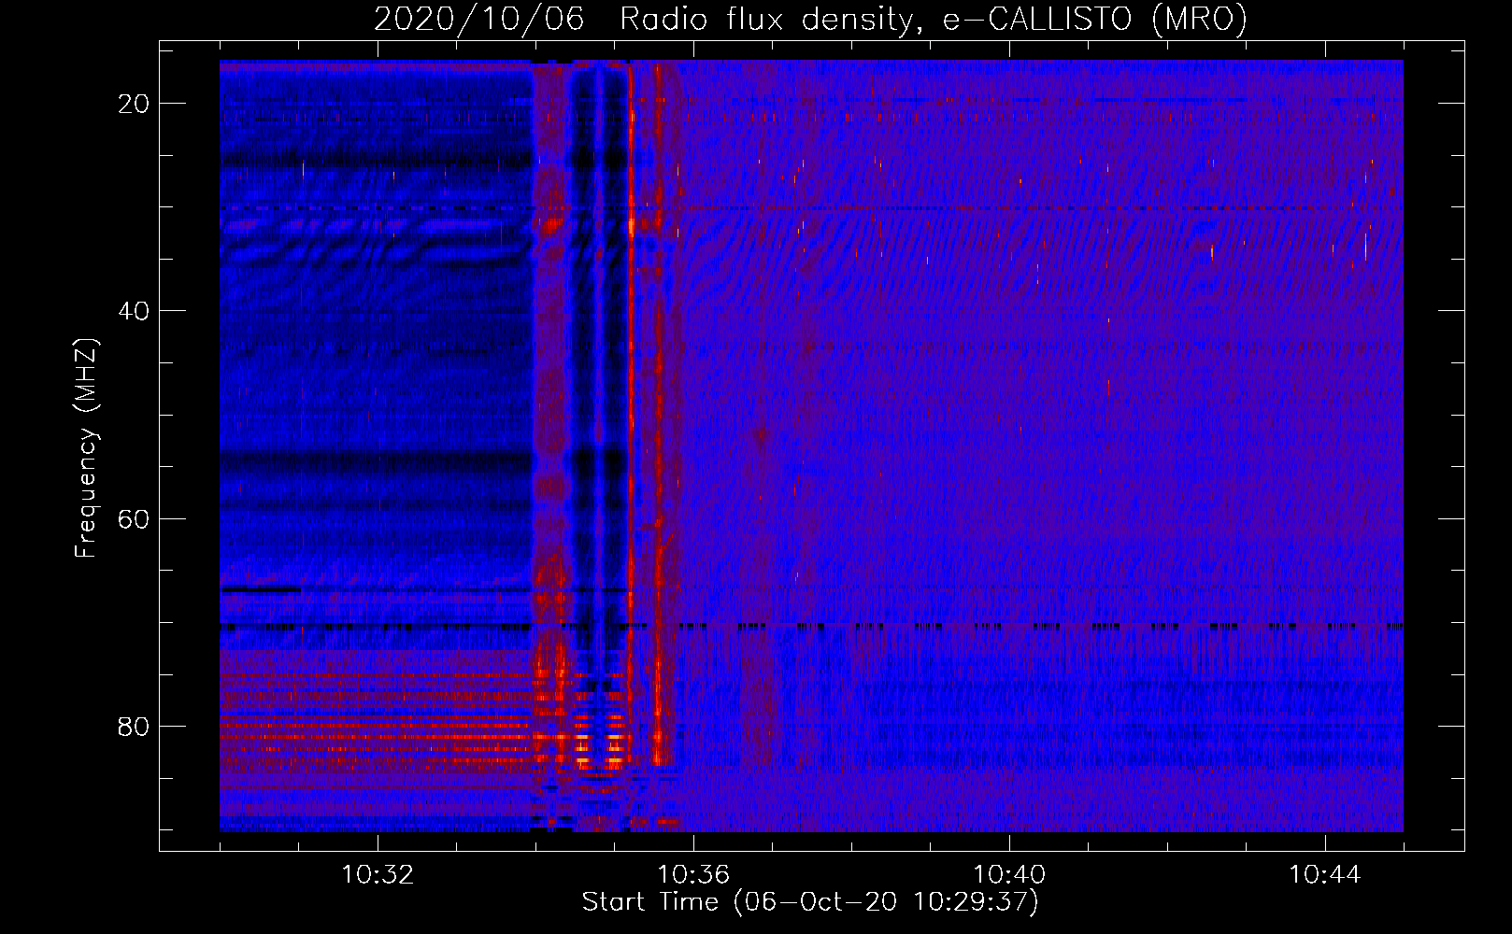Click the 'Start Time (06-Oct-20 10:29:37)' label

pyautogui.click(x=810, y=902)
